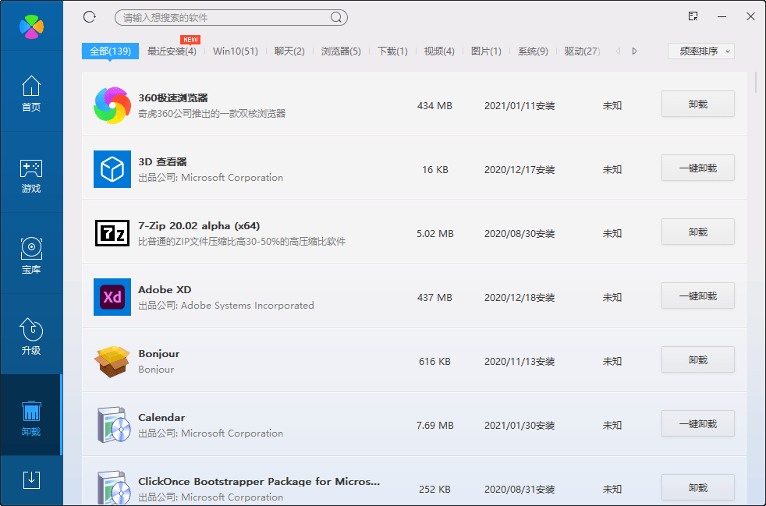766x506 pixels.
Task: Click the refresh icon beside search box
Action: point(89,17)
